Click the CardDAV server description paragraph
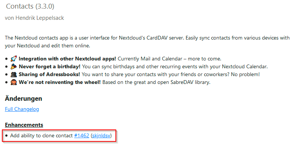This screenshot has width=298, height=144. point(147,42)
